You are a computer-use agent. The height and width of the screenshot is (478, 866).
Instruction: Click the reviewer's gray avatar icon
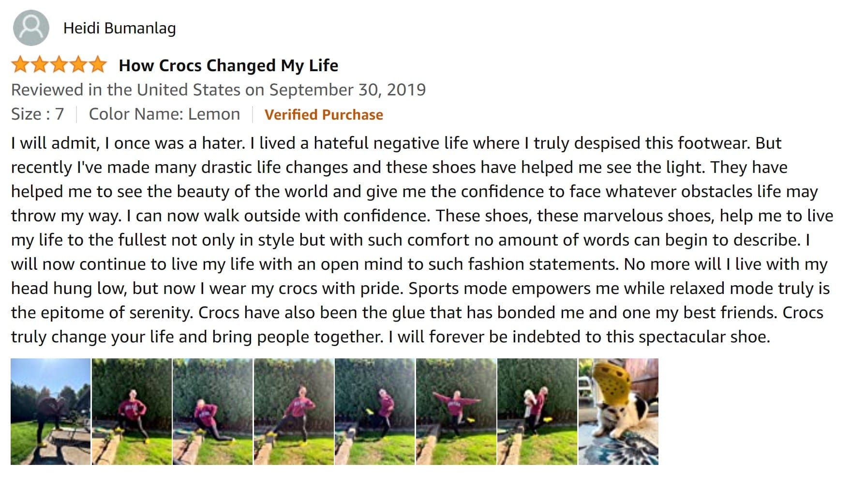click(31, 28)
